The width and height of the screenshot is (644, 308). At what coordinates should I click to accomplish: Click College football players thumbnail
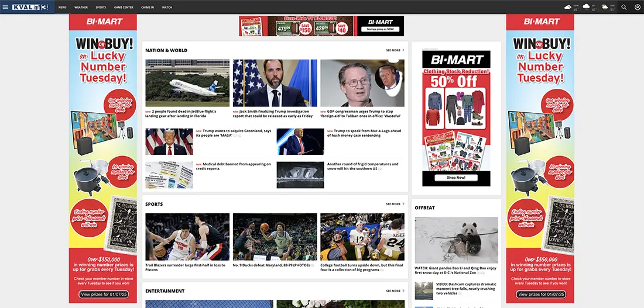point(362,237)
